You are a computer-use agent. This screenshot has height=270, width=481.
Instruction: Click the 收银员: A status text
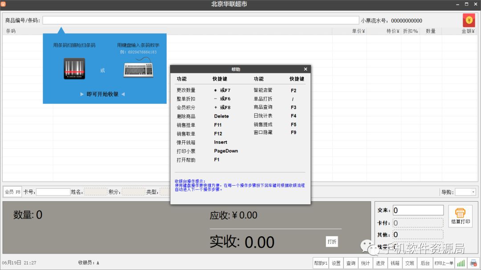(89, 262)
